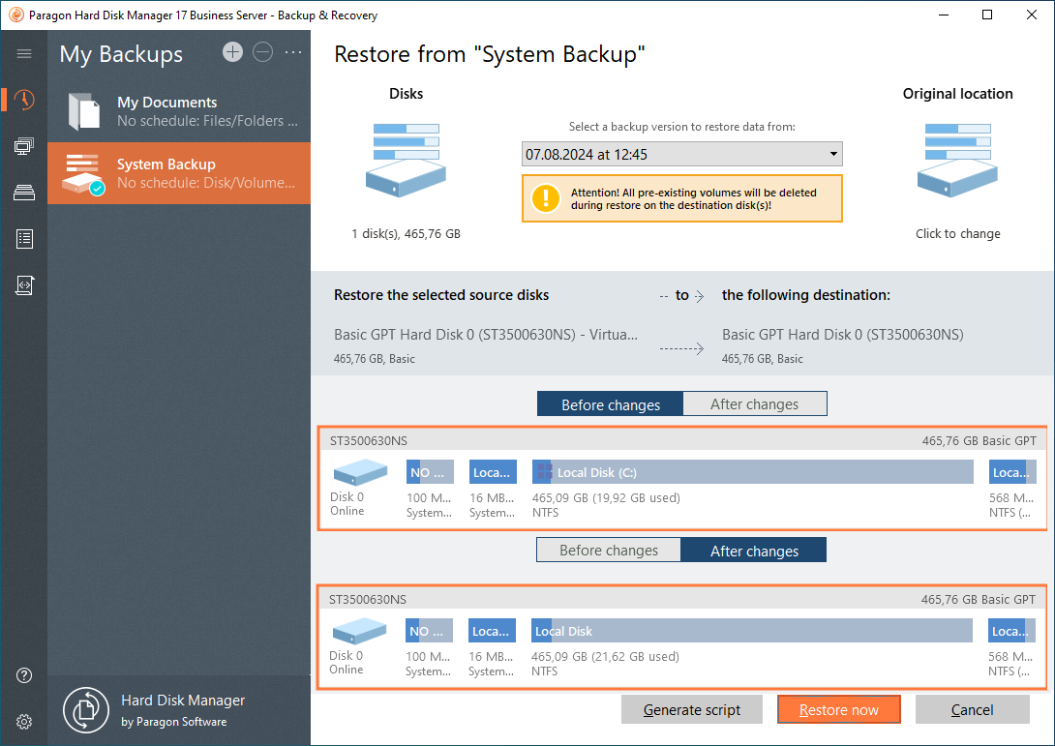Open the help question mark icon

(24, 675)
